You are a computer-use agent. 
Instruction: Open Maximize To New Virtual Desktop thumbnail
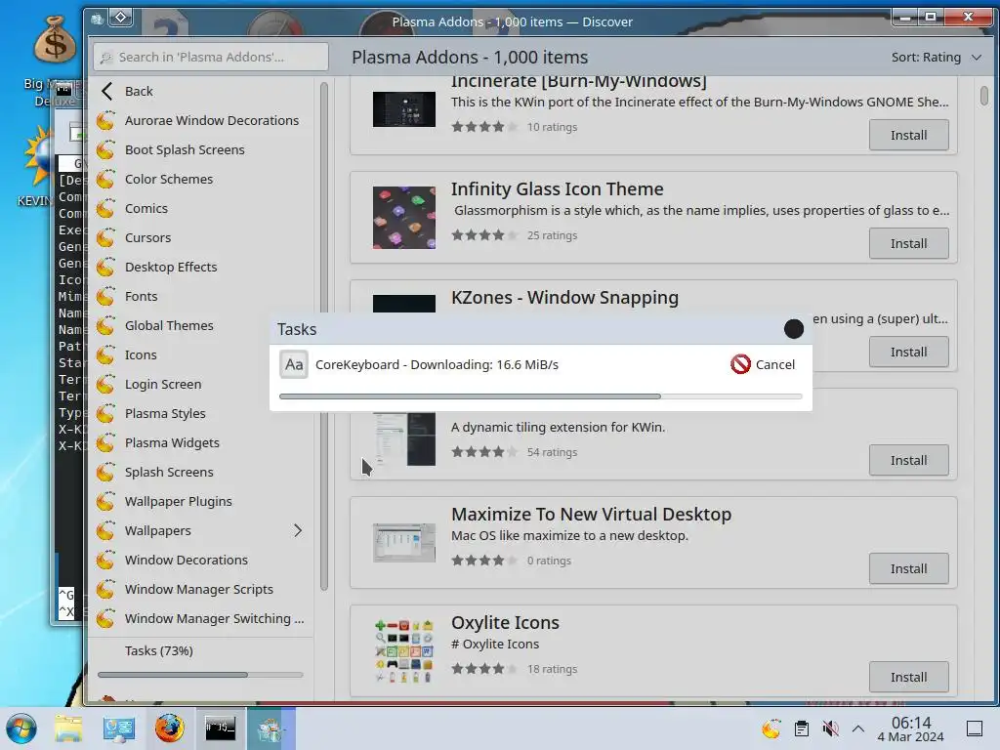[404, 543]
